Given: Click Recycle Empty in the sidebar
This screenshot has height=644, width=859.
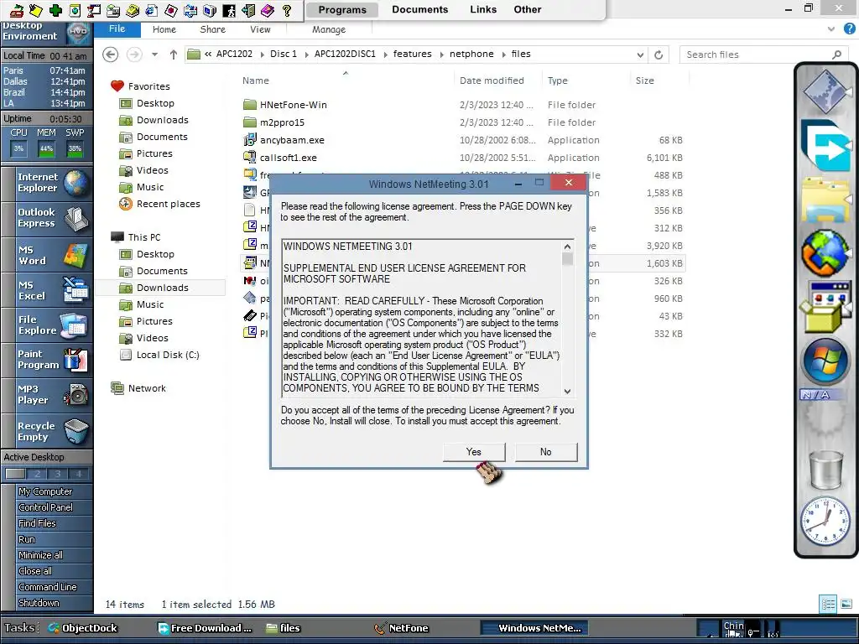Looking at the screenshot, I should (x=47, y=432).
